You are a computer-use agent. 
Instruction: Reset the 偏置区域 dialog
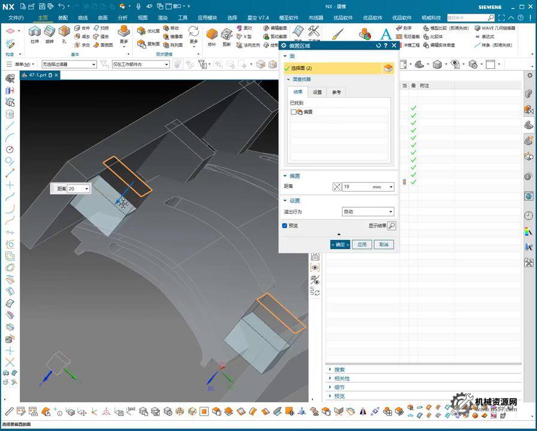(378, 45)
